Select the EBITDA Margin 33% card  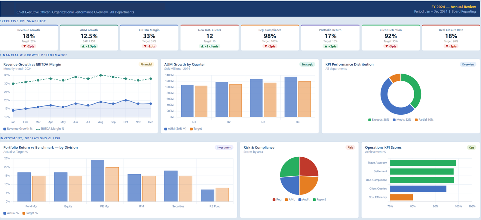click(149, 38)
